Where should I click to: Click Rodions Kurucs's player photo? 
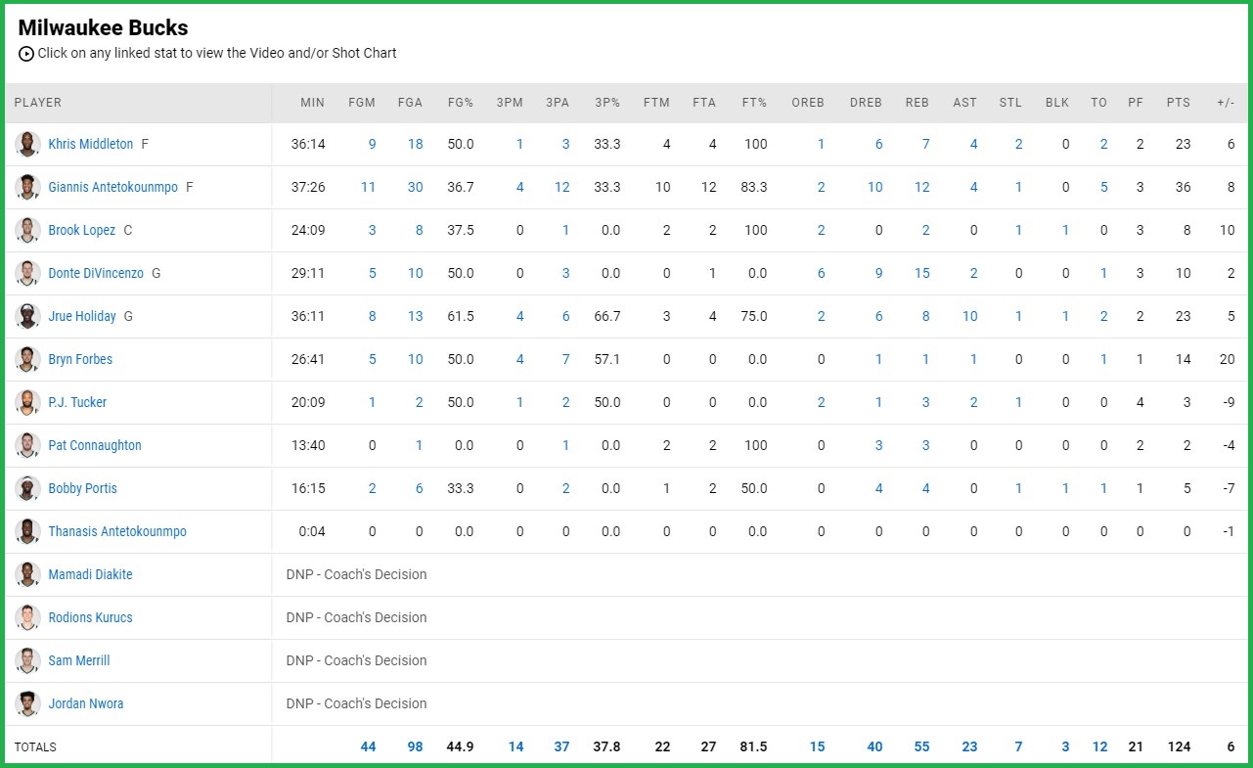pyautogui.click(x=27, y=617)
